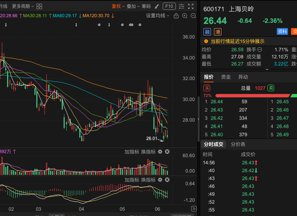Open settings gear on the volume panel
297x216 pixels.
[x=160, y=152]
